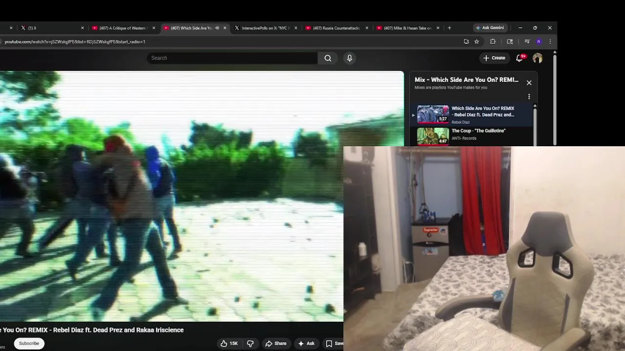Click the Ask button below video
625x351 pixels.
[306, 343]
